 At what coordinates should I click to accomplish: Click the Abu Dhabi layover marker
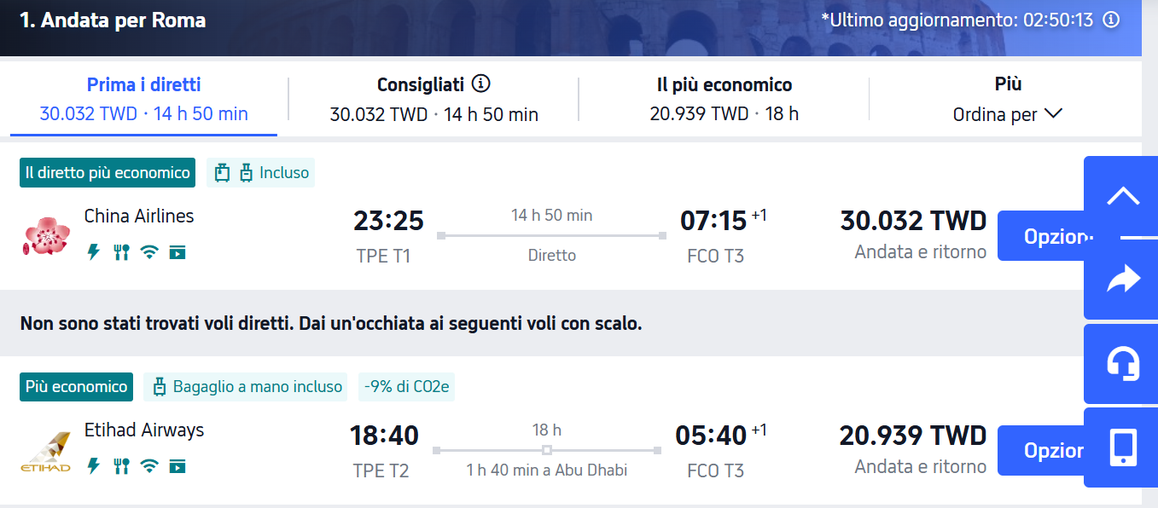(x=547, y=450)
